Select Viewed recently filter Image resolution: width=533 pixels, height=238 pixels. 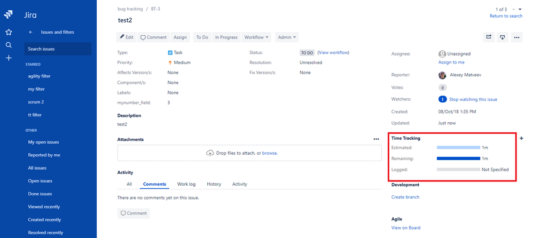(44, 207)
